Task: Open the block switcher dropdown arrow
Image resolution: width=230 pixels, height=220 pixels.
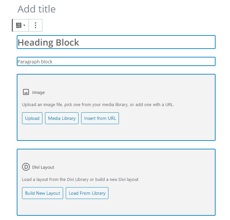Action: tap(24, 26)
